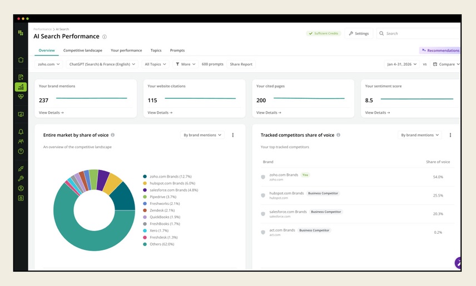This screenshot has width=476, height=286.
Task: Click the 54.0% share of voice value
Action: point(438,177)
